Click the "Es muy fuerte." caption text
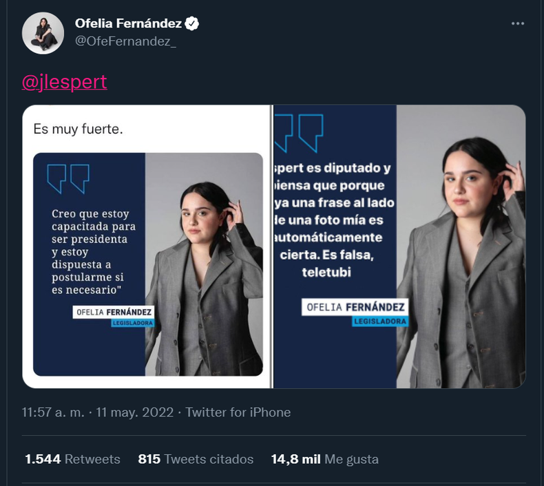 tap(78, 129)
